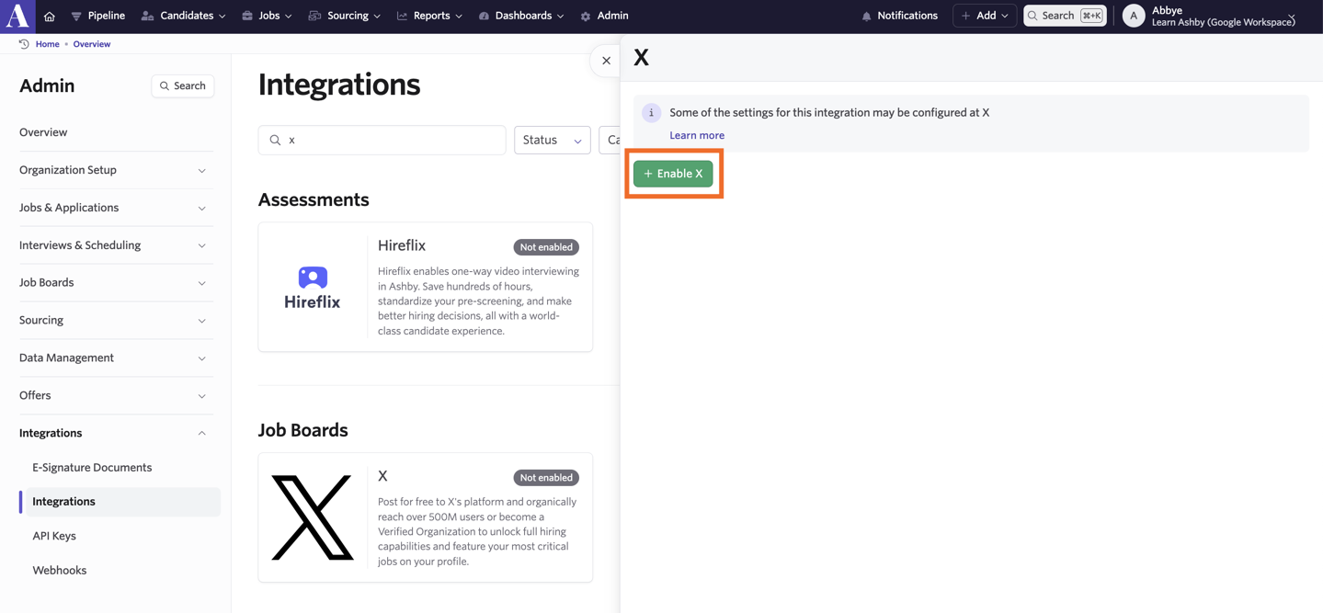
Task: Open Webhooks page
Action: (60, 571)
